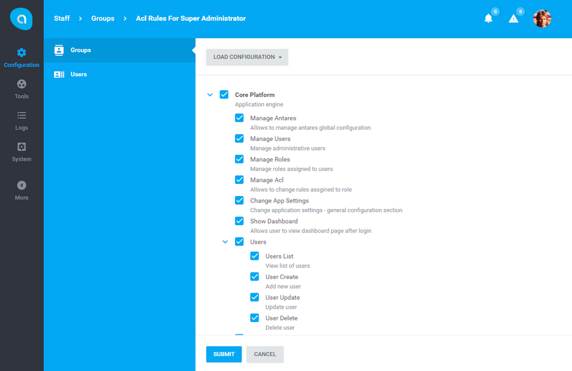Click the Groups contacts icon
This screenshot has height=371, width=572.
click(x=59, y=50)
